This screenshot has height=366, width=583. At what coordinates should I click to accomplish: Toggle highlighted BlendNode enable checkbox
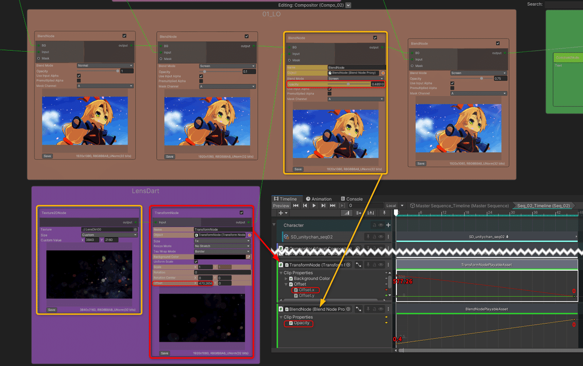(x=375, y=38)
